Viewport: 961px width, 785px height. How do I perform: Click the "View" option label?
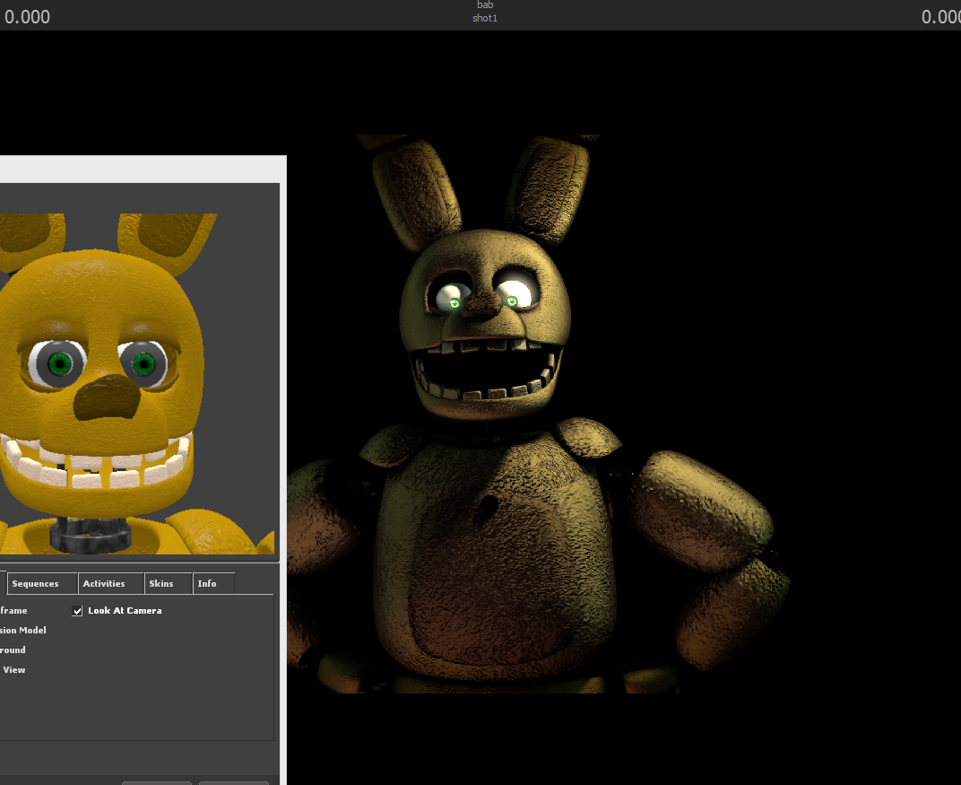[14, 669]
